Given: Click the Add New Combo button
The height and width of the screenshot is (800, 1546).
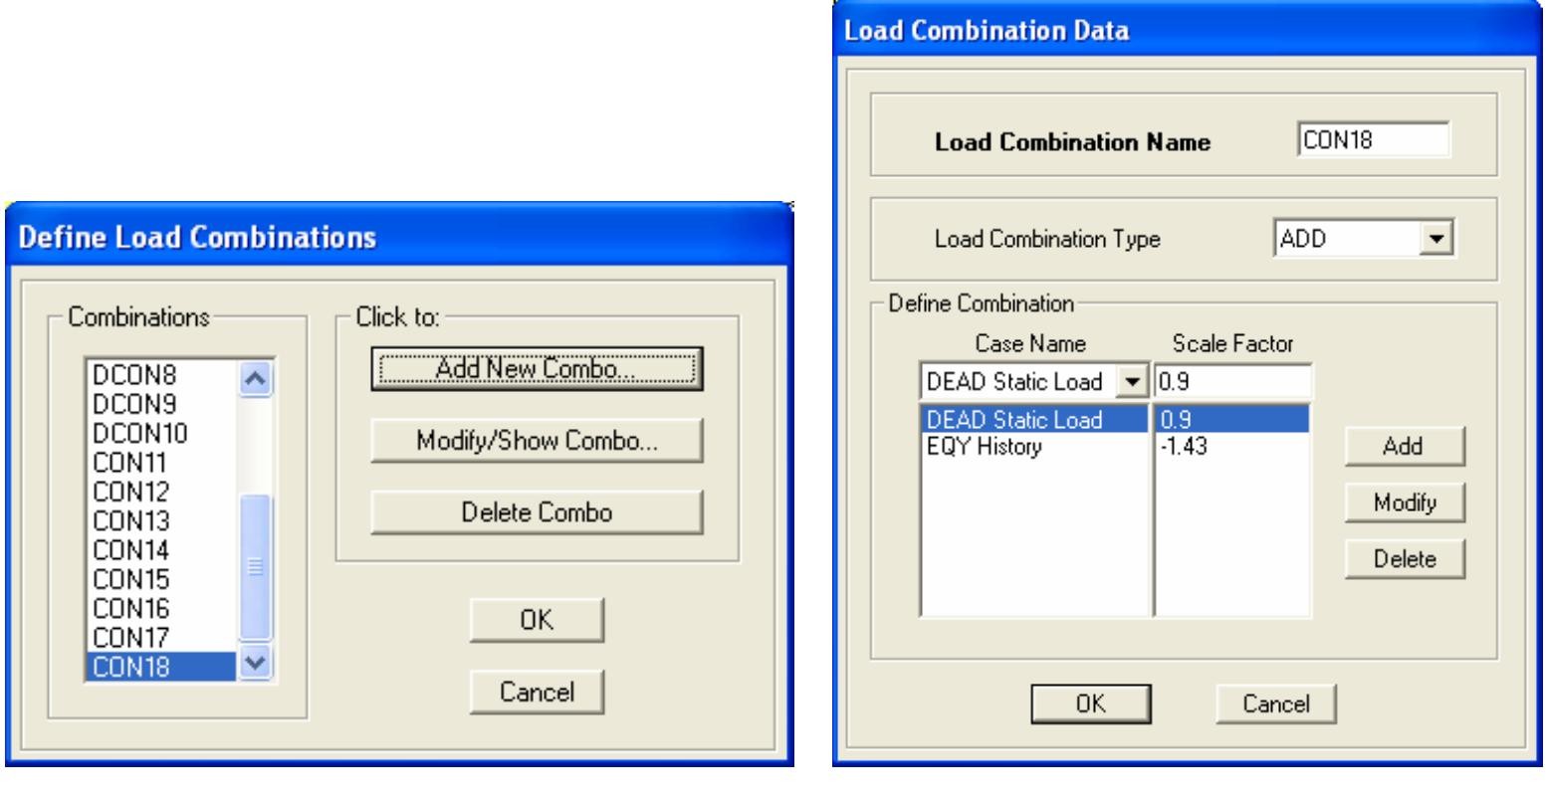Looking at the screenshot, I should (537, 367).
